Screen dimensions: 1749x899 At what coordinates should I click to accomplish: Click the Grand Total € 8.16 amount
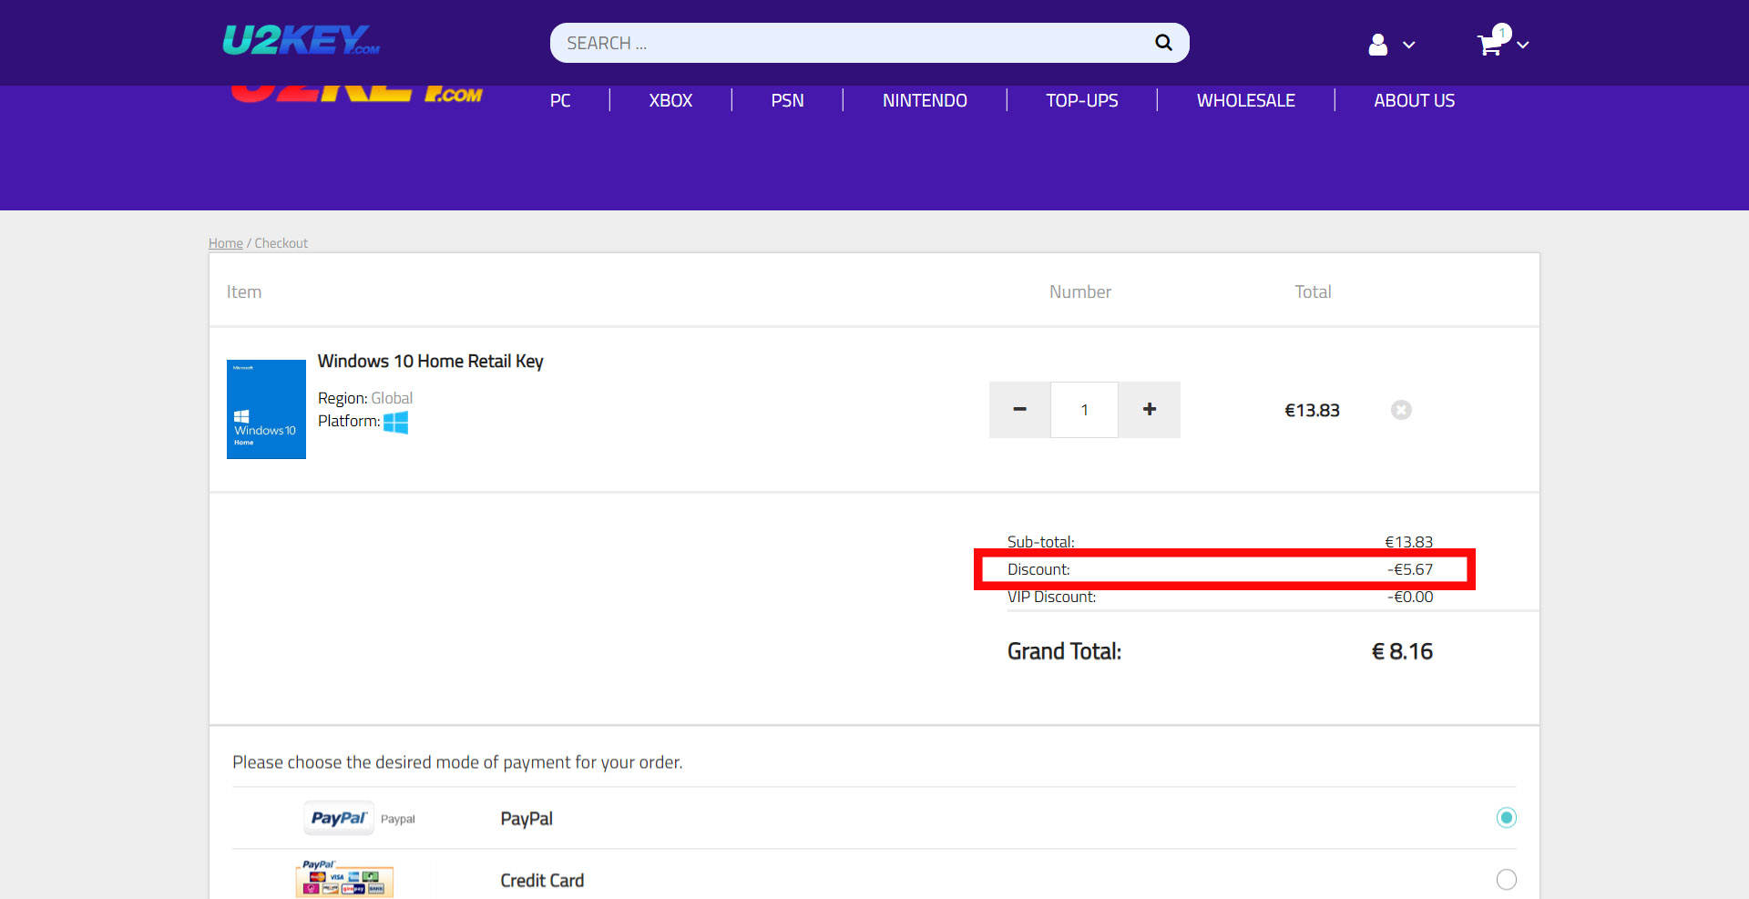[1402, 651]
